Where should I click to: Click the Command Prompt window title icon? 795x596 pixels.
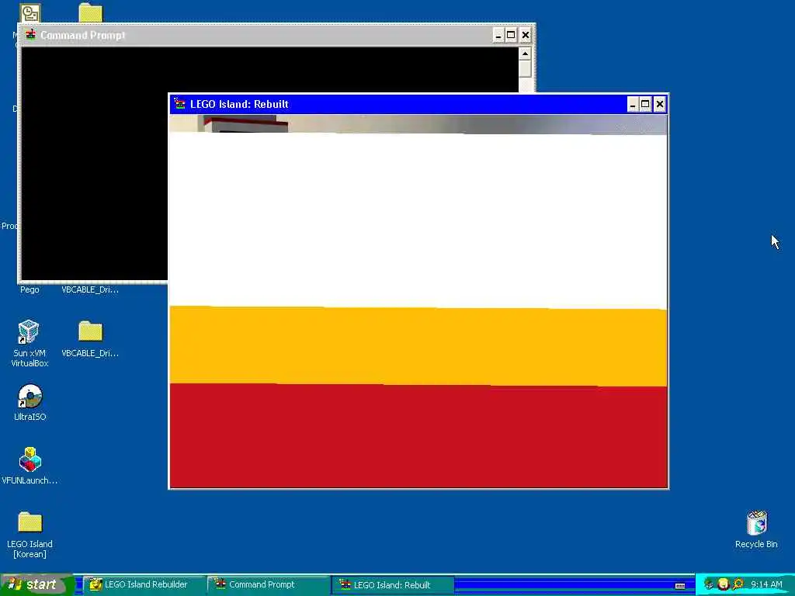click(30, 35)
